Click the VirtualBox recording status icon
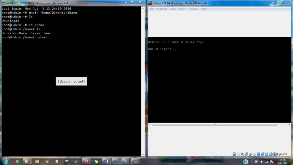This screenshot has height=165, width=293. click(x=263, y=154)
